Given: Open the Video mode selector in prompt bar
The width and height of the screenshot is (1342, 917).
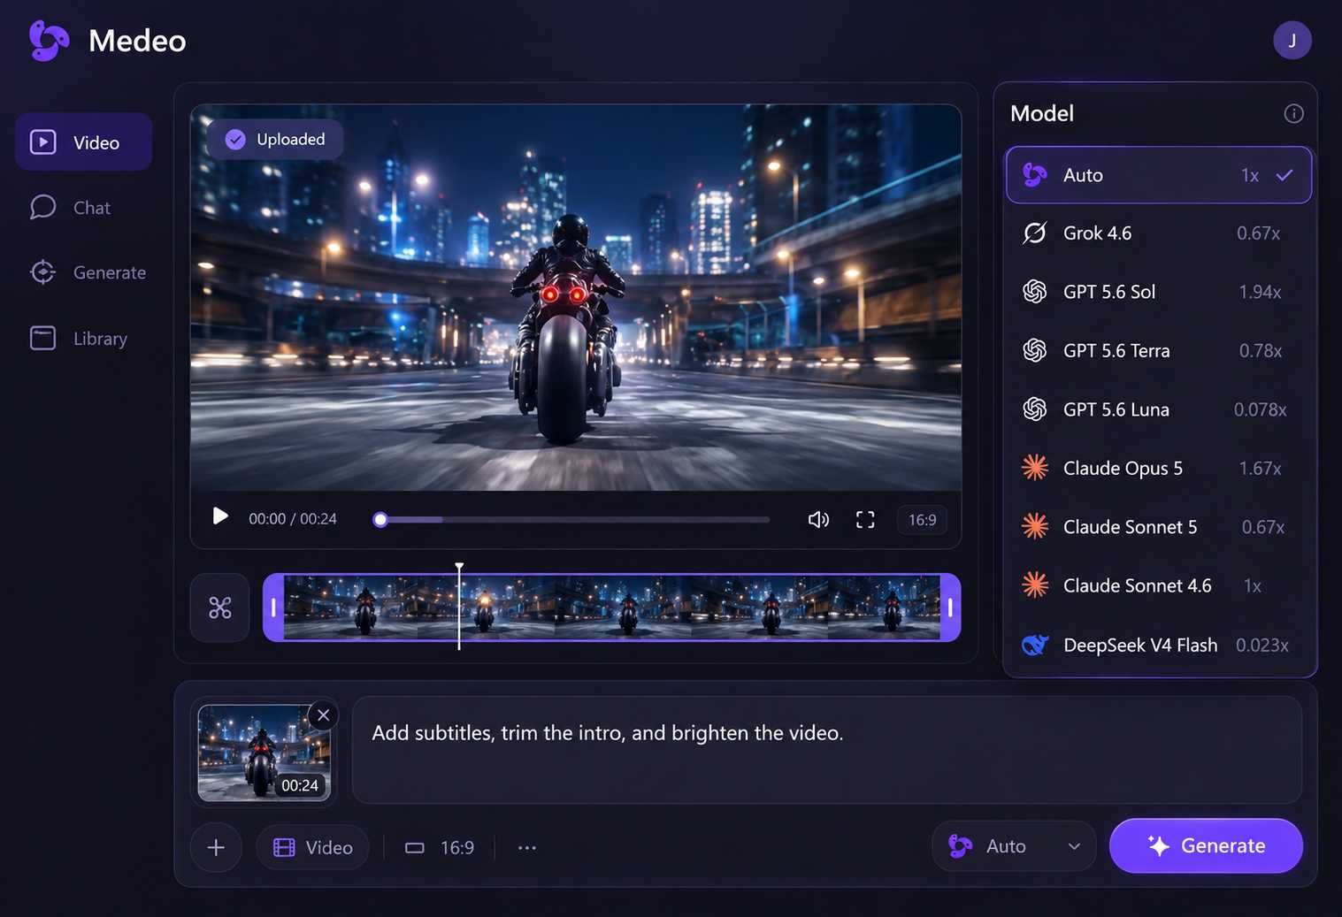Looking at the screenshot, I should tap(312, 847).
